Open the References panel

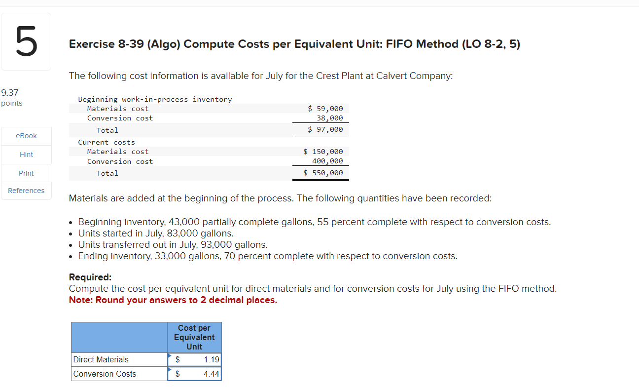[x=26, y=191]
